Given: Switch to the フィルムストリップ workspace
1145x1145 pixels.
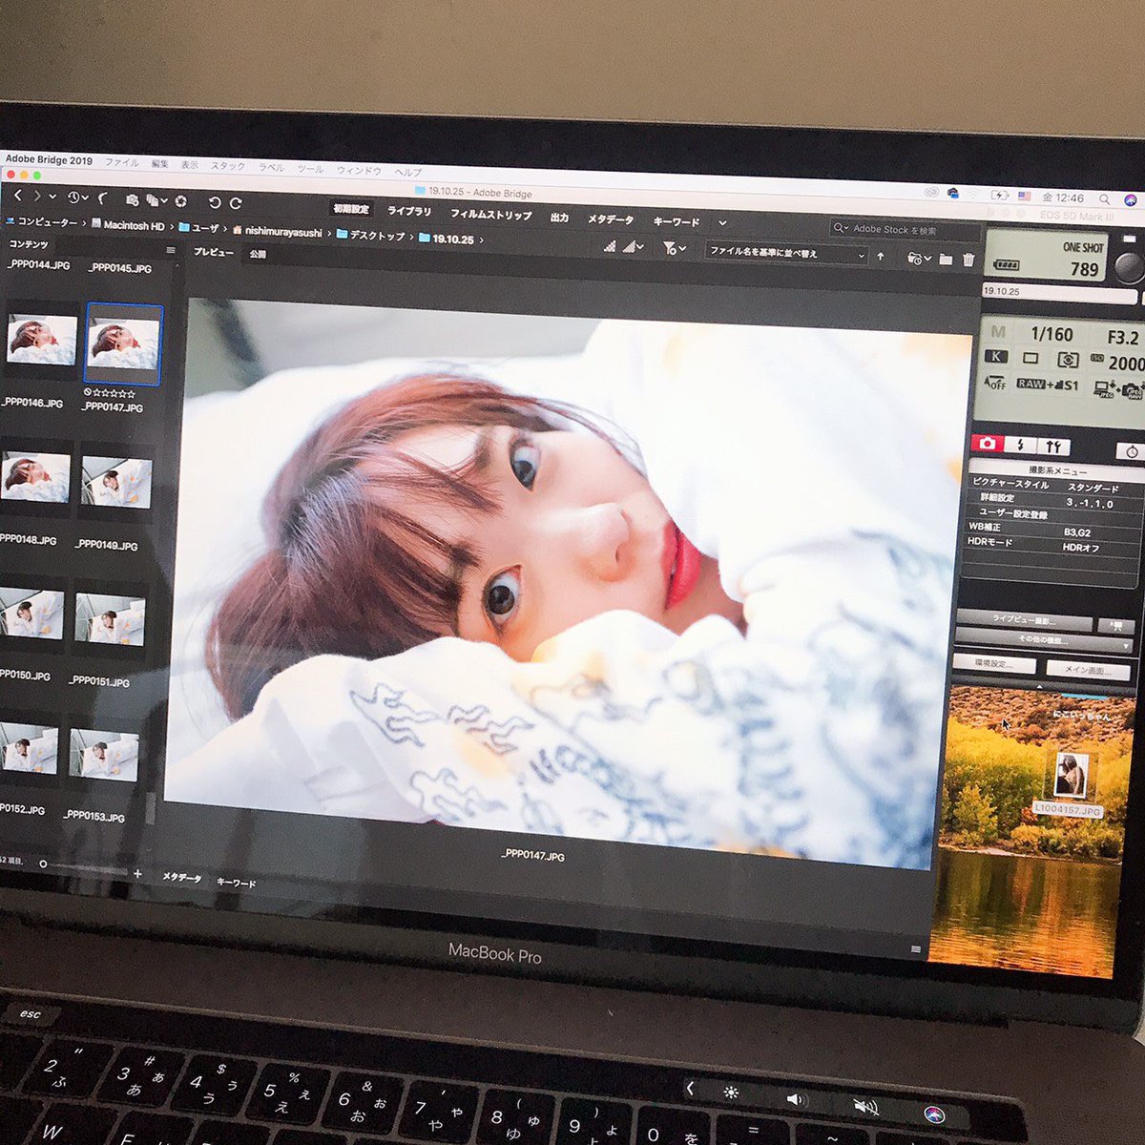Looking at the screenshot, I should [x=490, y=215].
